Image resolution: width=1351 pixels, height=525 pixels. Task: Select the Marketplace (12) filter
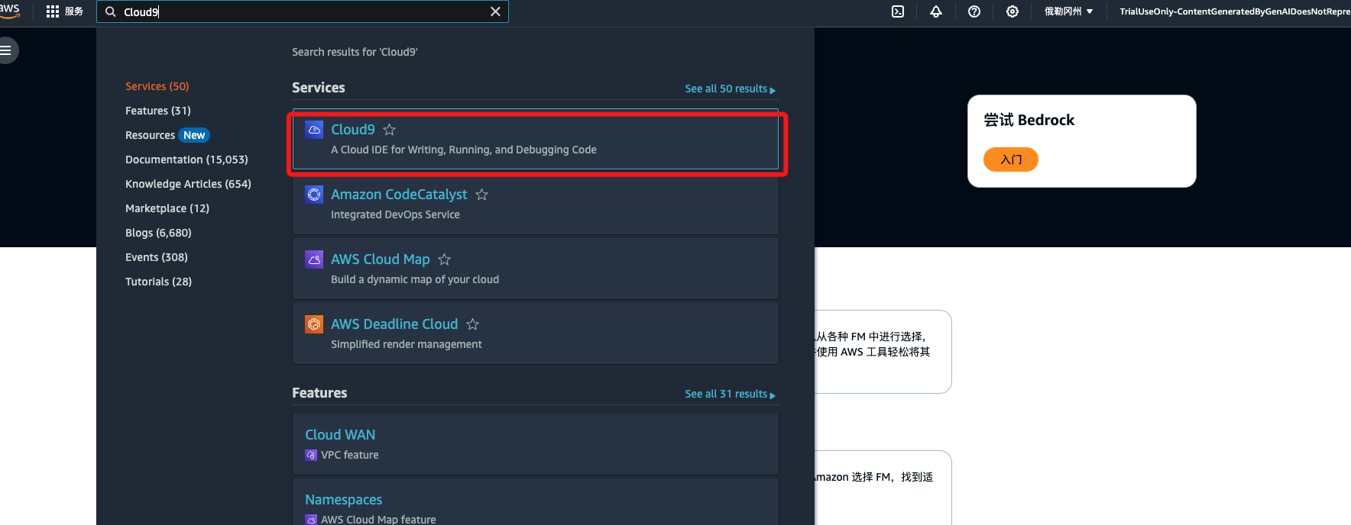click(167, 208)
